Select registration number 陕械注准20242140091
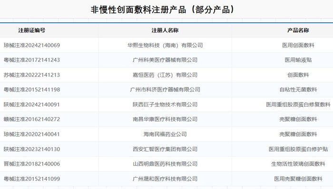 tap(32, 104)
